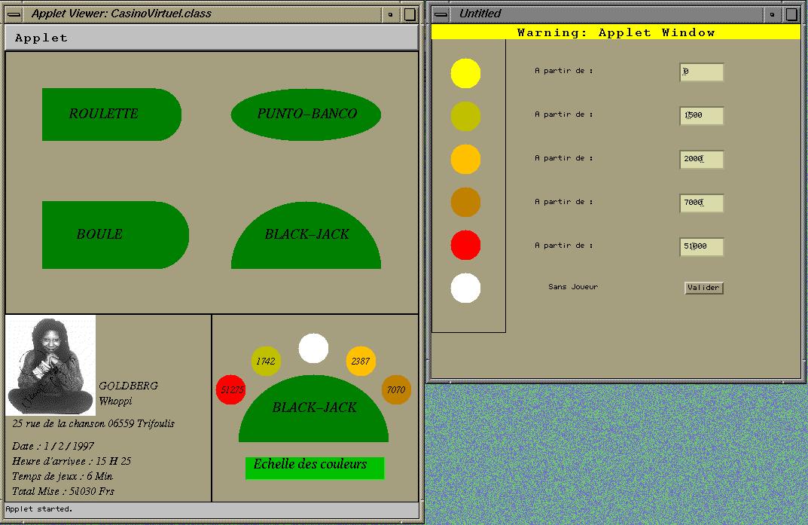Open the PUNTO-BANCO oval table
The width and height of the screenshot is (808, 525).
click(x=306, y=114)
